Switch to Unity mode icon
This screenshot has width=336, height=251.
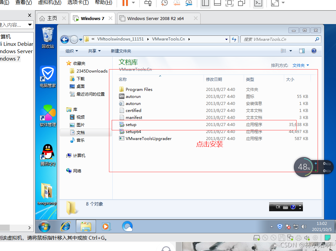(241, 3)
